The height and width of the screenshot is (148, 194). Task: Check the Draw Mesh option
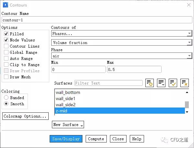point(6,77)
